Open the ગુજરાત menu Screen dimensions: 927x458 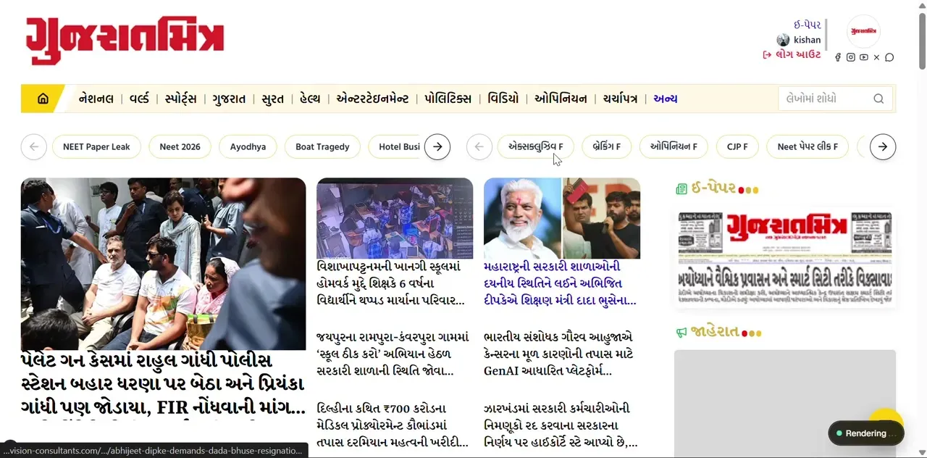coord(229,99)
